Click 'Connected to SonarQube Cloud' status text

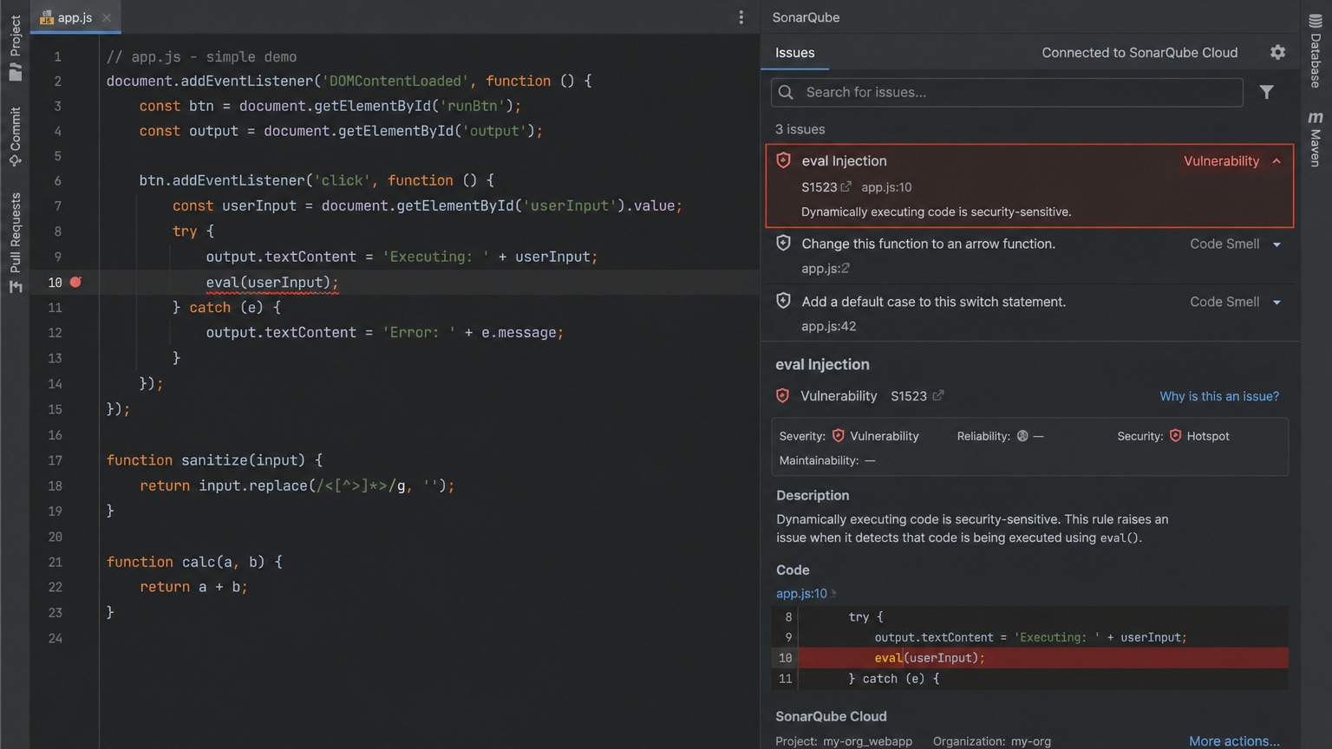pos(1139,53)
